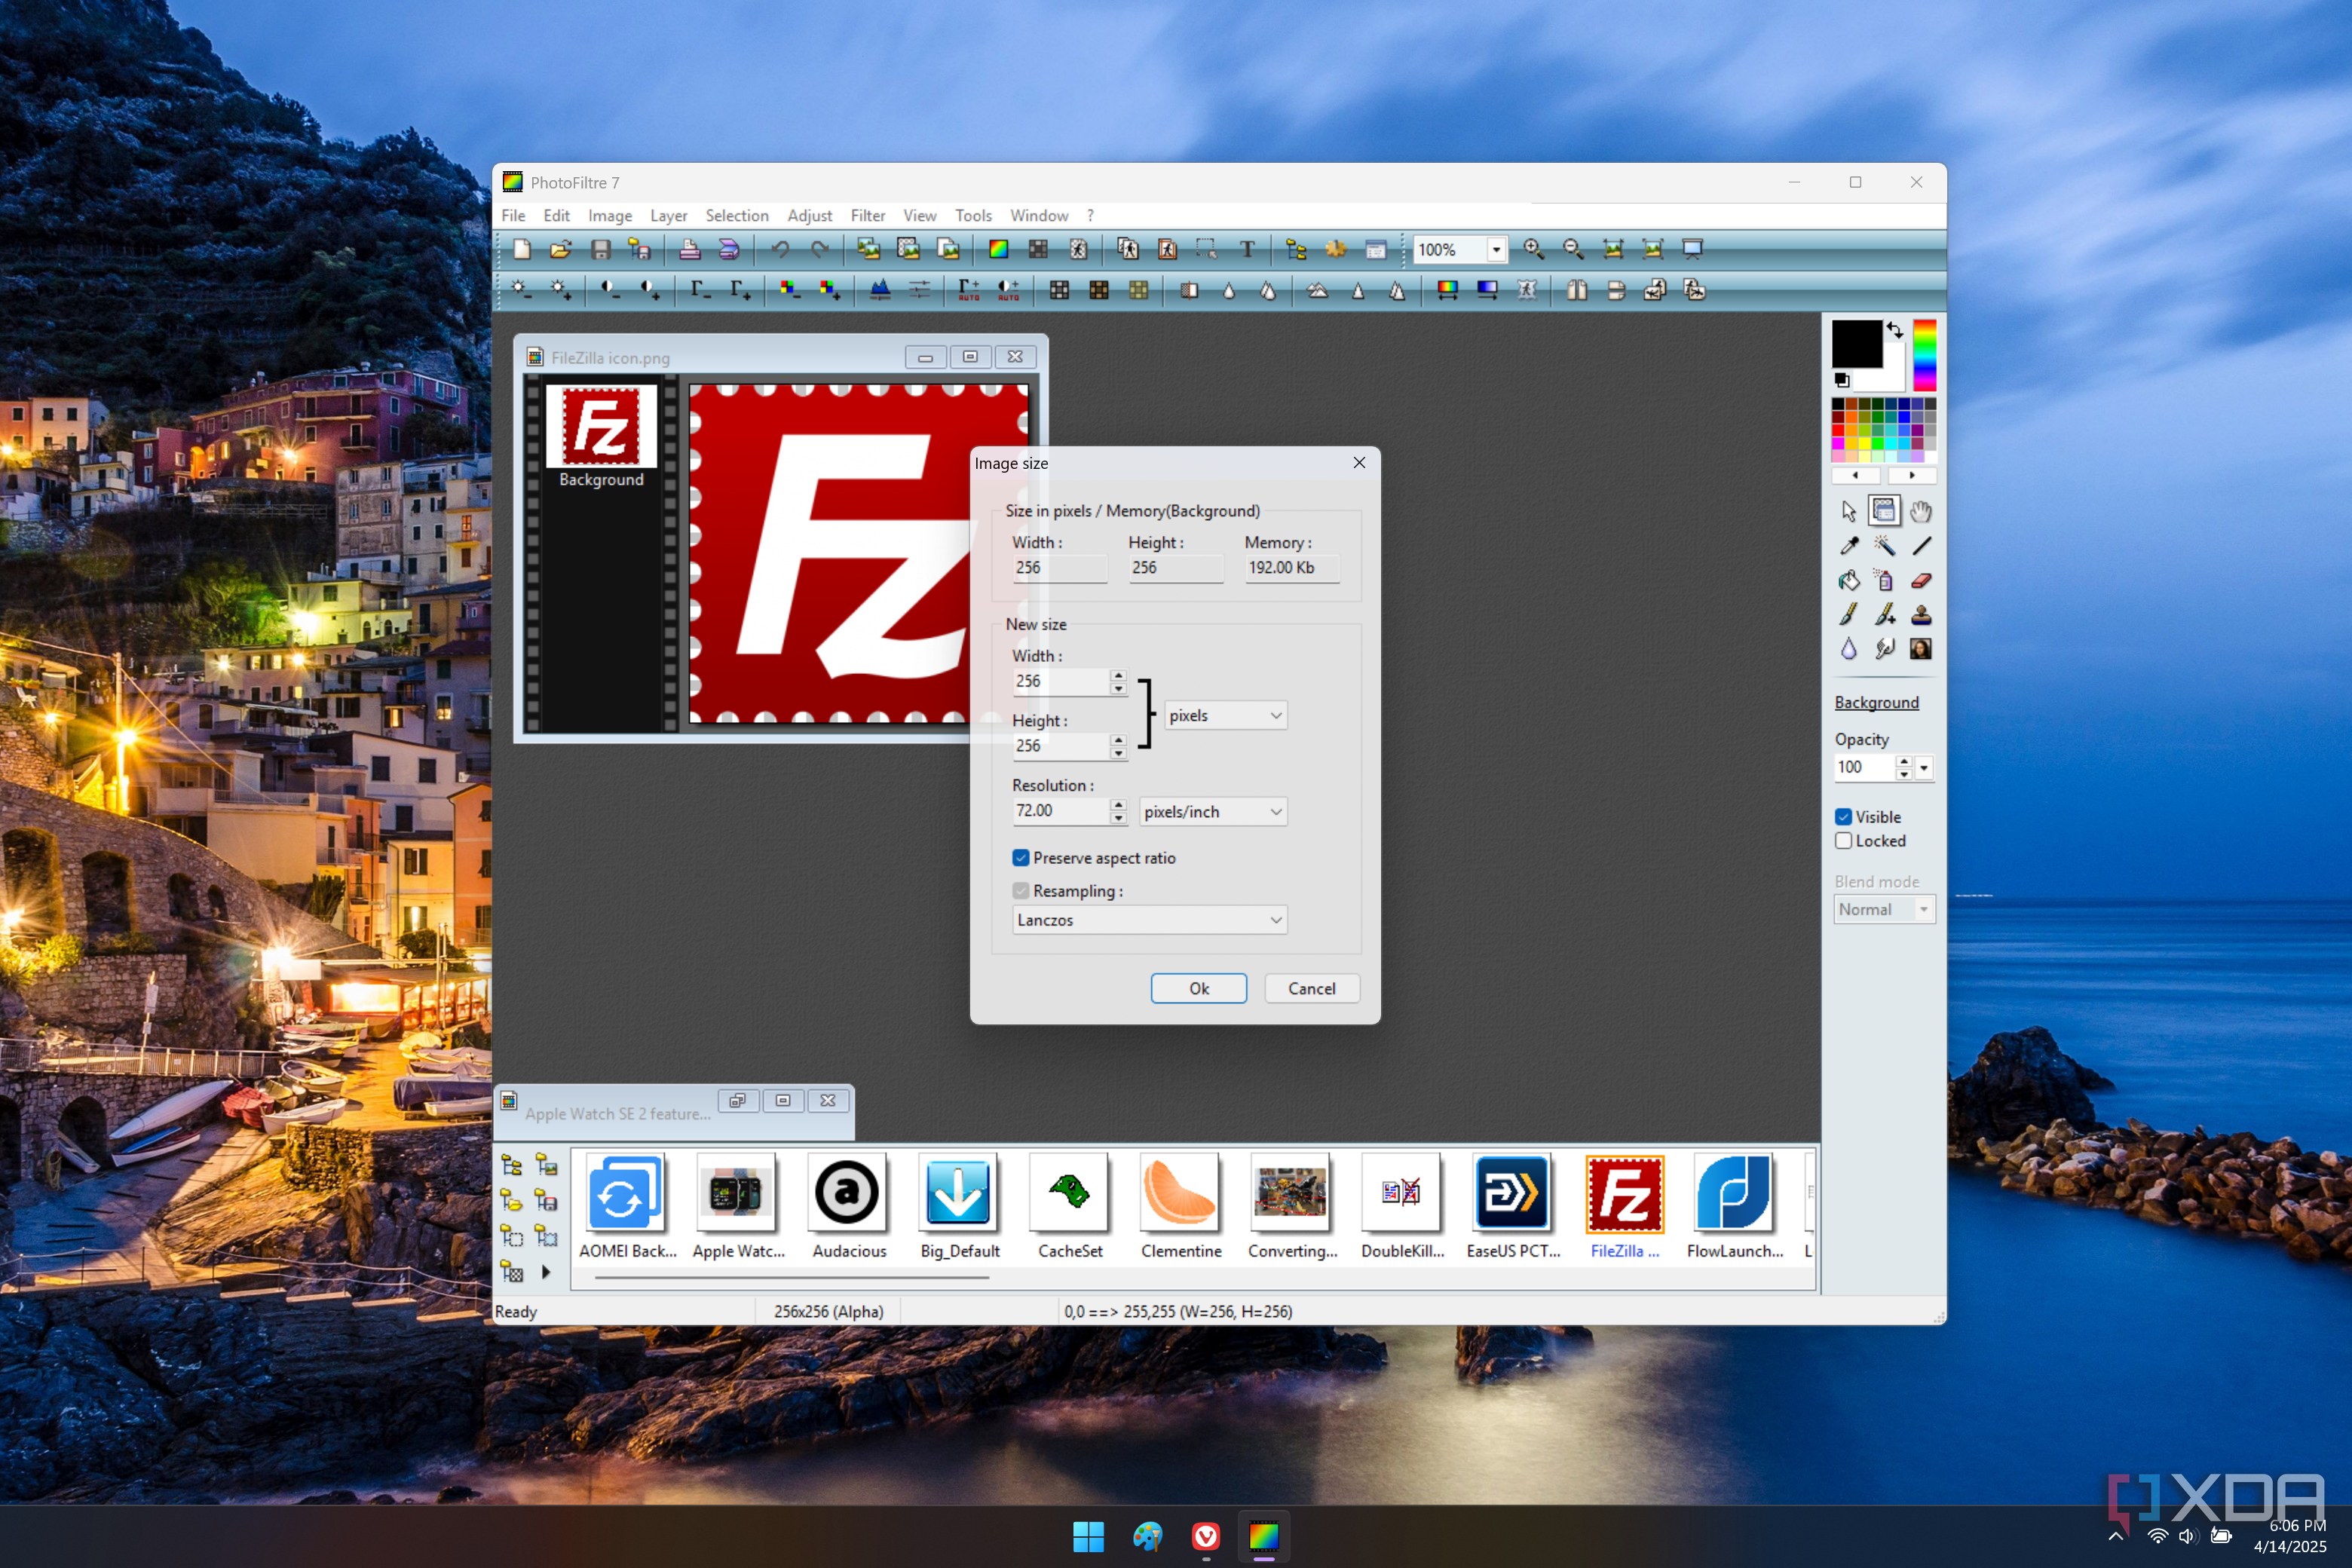Select the Clone stamp tool

click(1921, 614)
